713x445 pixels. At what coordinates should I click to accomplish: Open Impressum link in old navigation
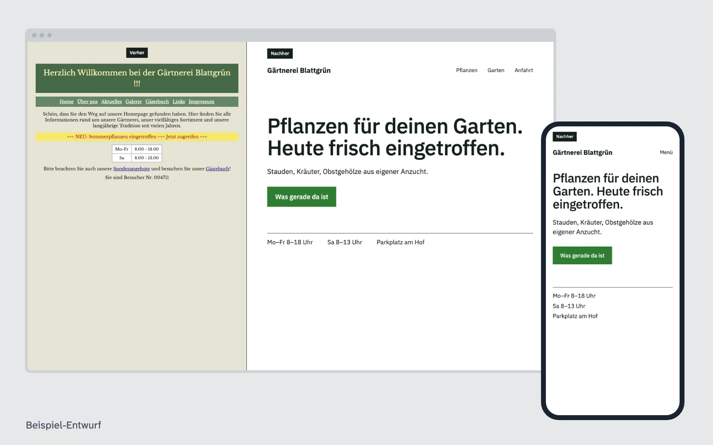click(201, 101)
